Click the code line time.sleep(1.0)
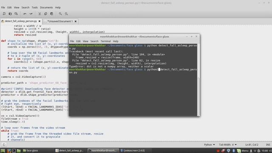This screenshot has height=153, width=272. pos(13,122)
